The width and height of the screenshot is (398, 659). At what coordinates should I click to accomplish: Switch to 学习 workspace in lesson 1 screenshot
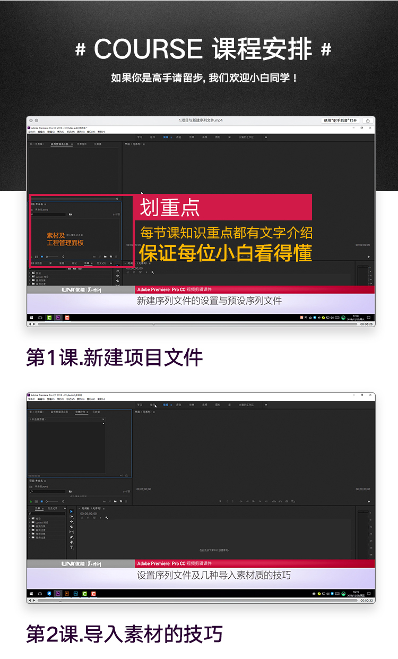[x=140, y=137]
